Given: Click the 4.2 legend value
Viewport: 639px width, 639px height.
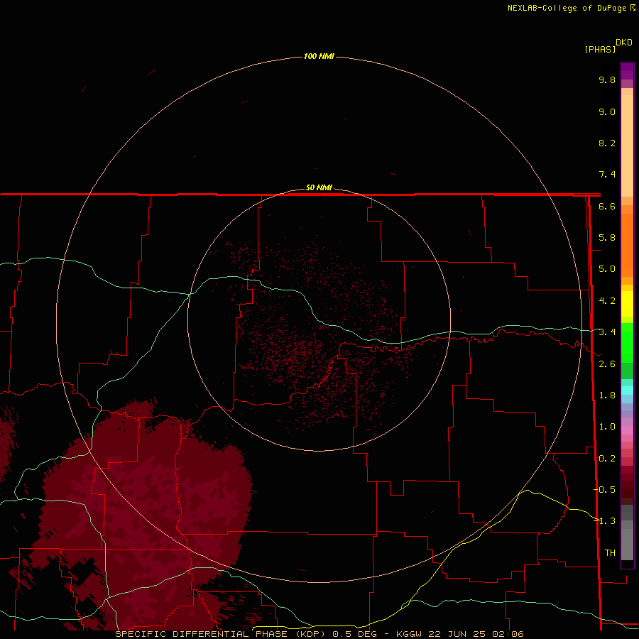Looking at the screenshot, I should point(607,301).
